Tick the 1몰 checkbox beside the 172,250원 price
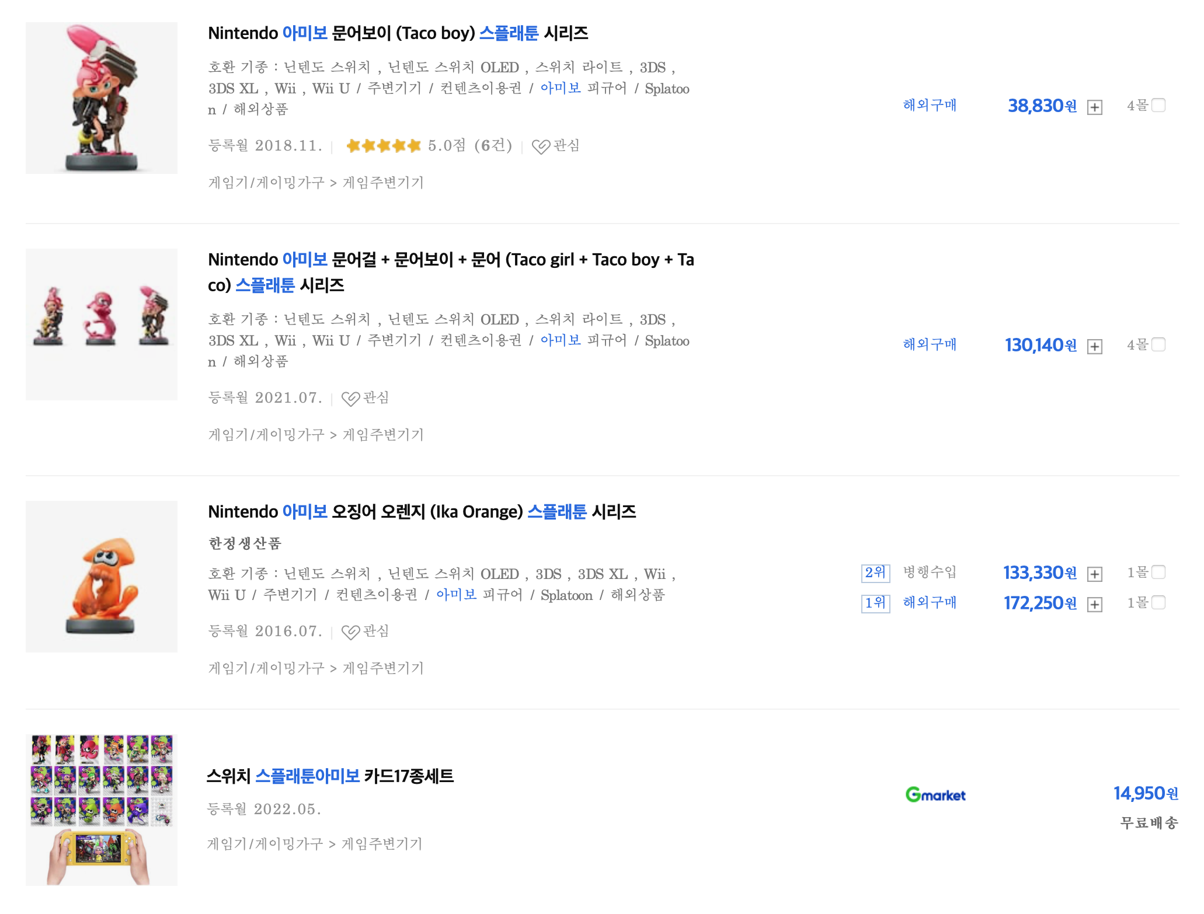This screenshot has height=914, width=1204. point(1158,602)
